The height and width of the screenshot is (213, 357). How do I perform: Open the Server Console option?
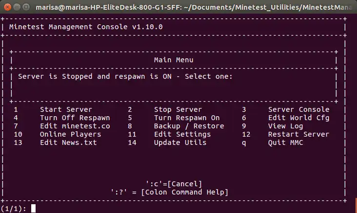[x=298, y=109]
